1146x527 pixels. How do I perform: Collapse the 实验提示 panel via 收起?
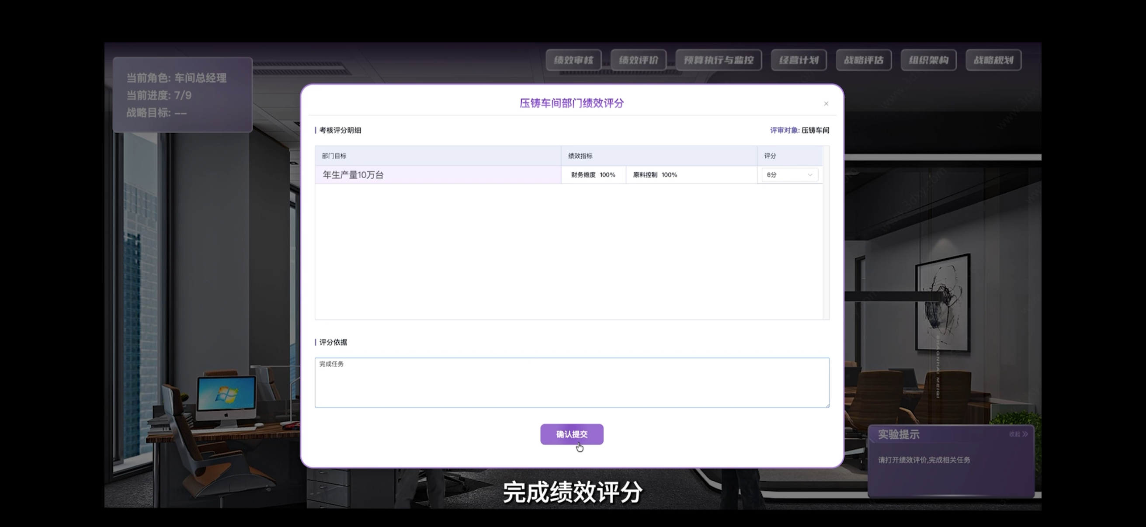click(1018, 434)
